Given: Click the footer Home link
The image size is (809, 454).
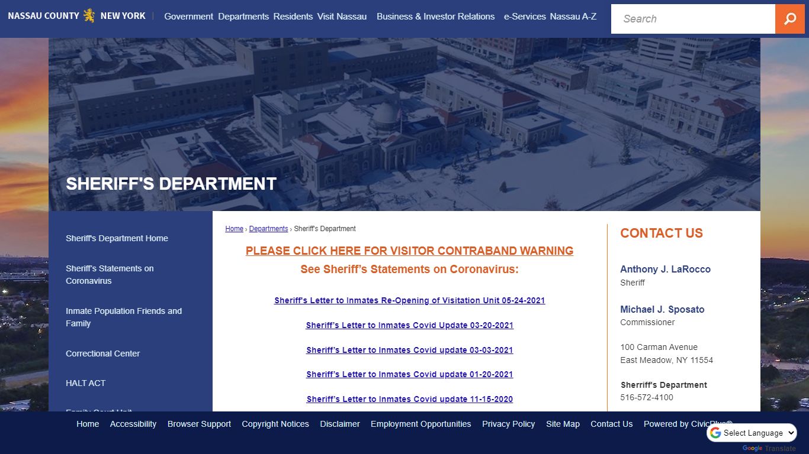Looking at the screenshot, I should pos(88,424).
